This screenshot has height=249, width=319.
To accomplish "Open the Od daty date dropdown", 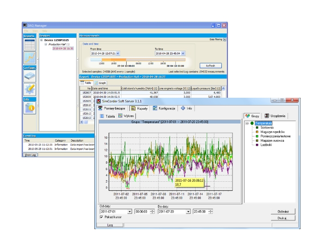I will 130,211.
